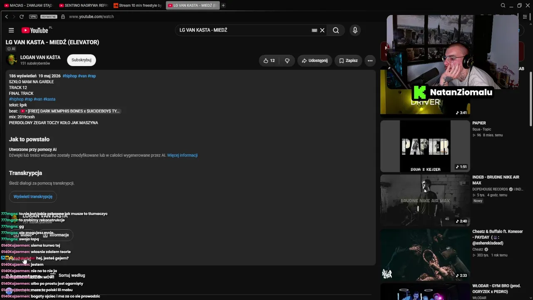The height and width of the screenshot is (300, 533).
Task: Click the Transkrypcja section heading
Action: pos(25,173)
